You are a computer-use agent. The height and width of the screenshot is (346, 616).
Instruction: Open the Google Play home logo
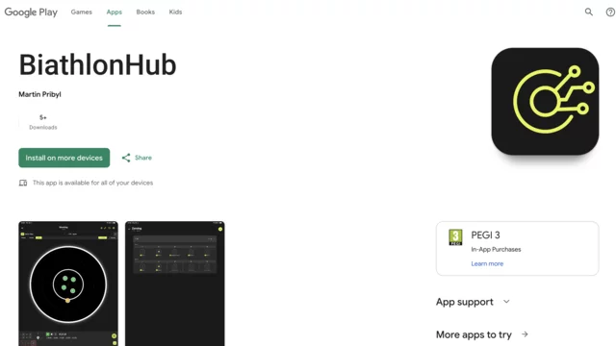click(31, 12)
